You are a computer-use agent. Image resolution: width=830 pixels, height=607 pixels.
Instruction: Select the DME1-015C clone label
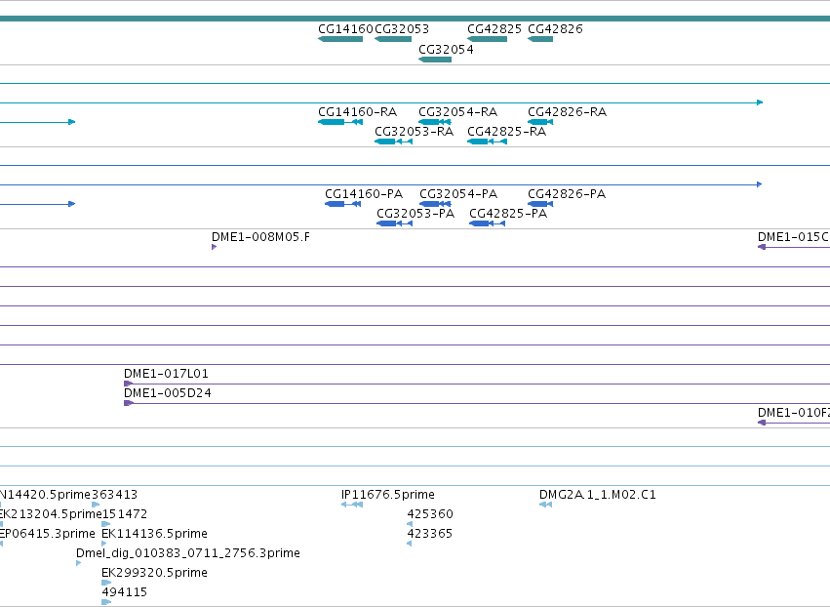[794, 237]
